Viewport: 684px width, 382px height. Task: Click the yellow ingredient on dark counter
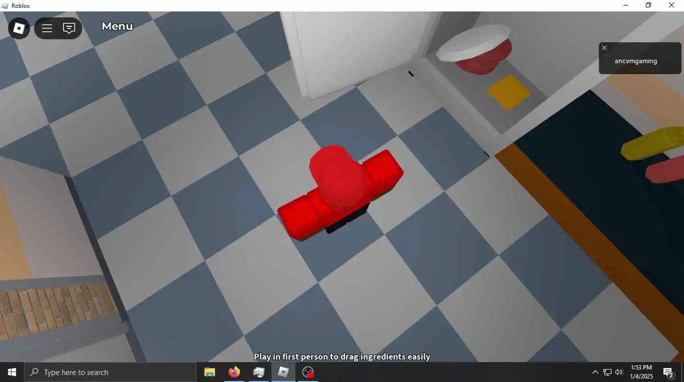tap(652, 143)
